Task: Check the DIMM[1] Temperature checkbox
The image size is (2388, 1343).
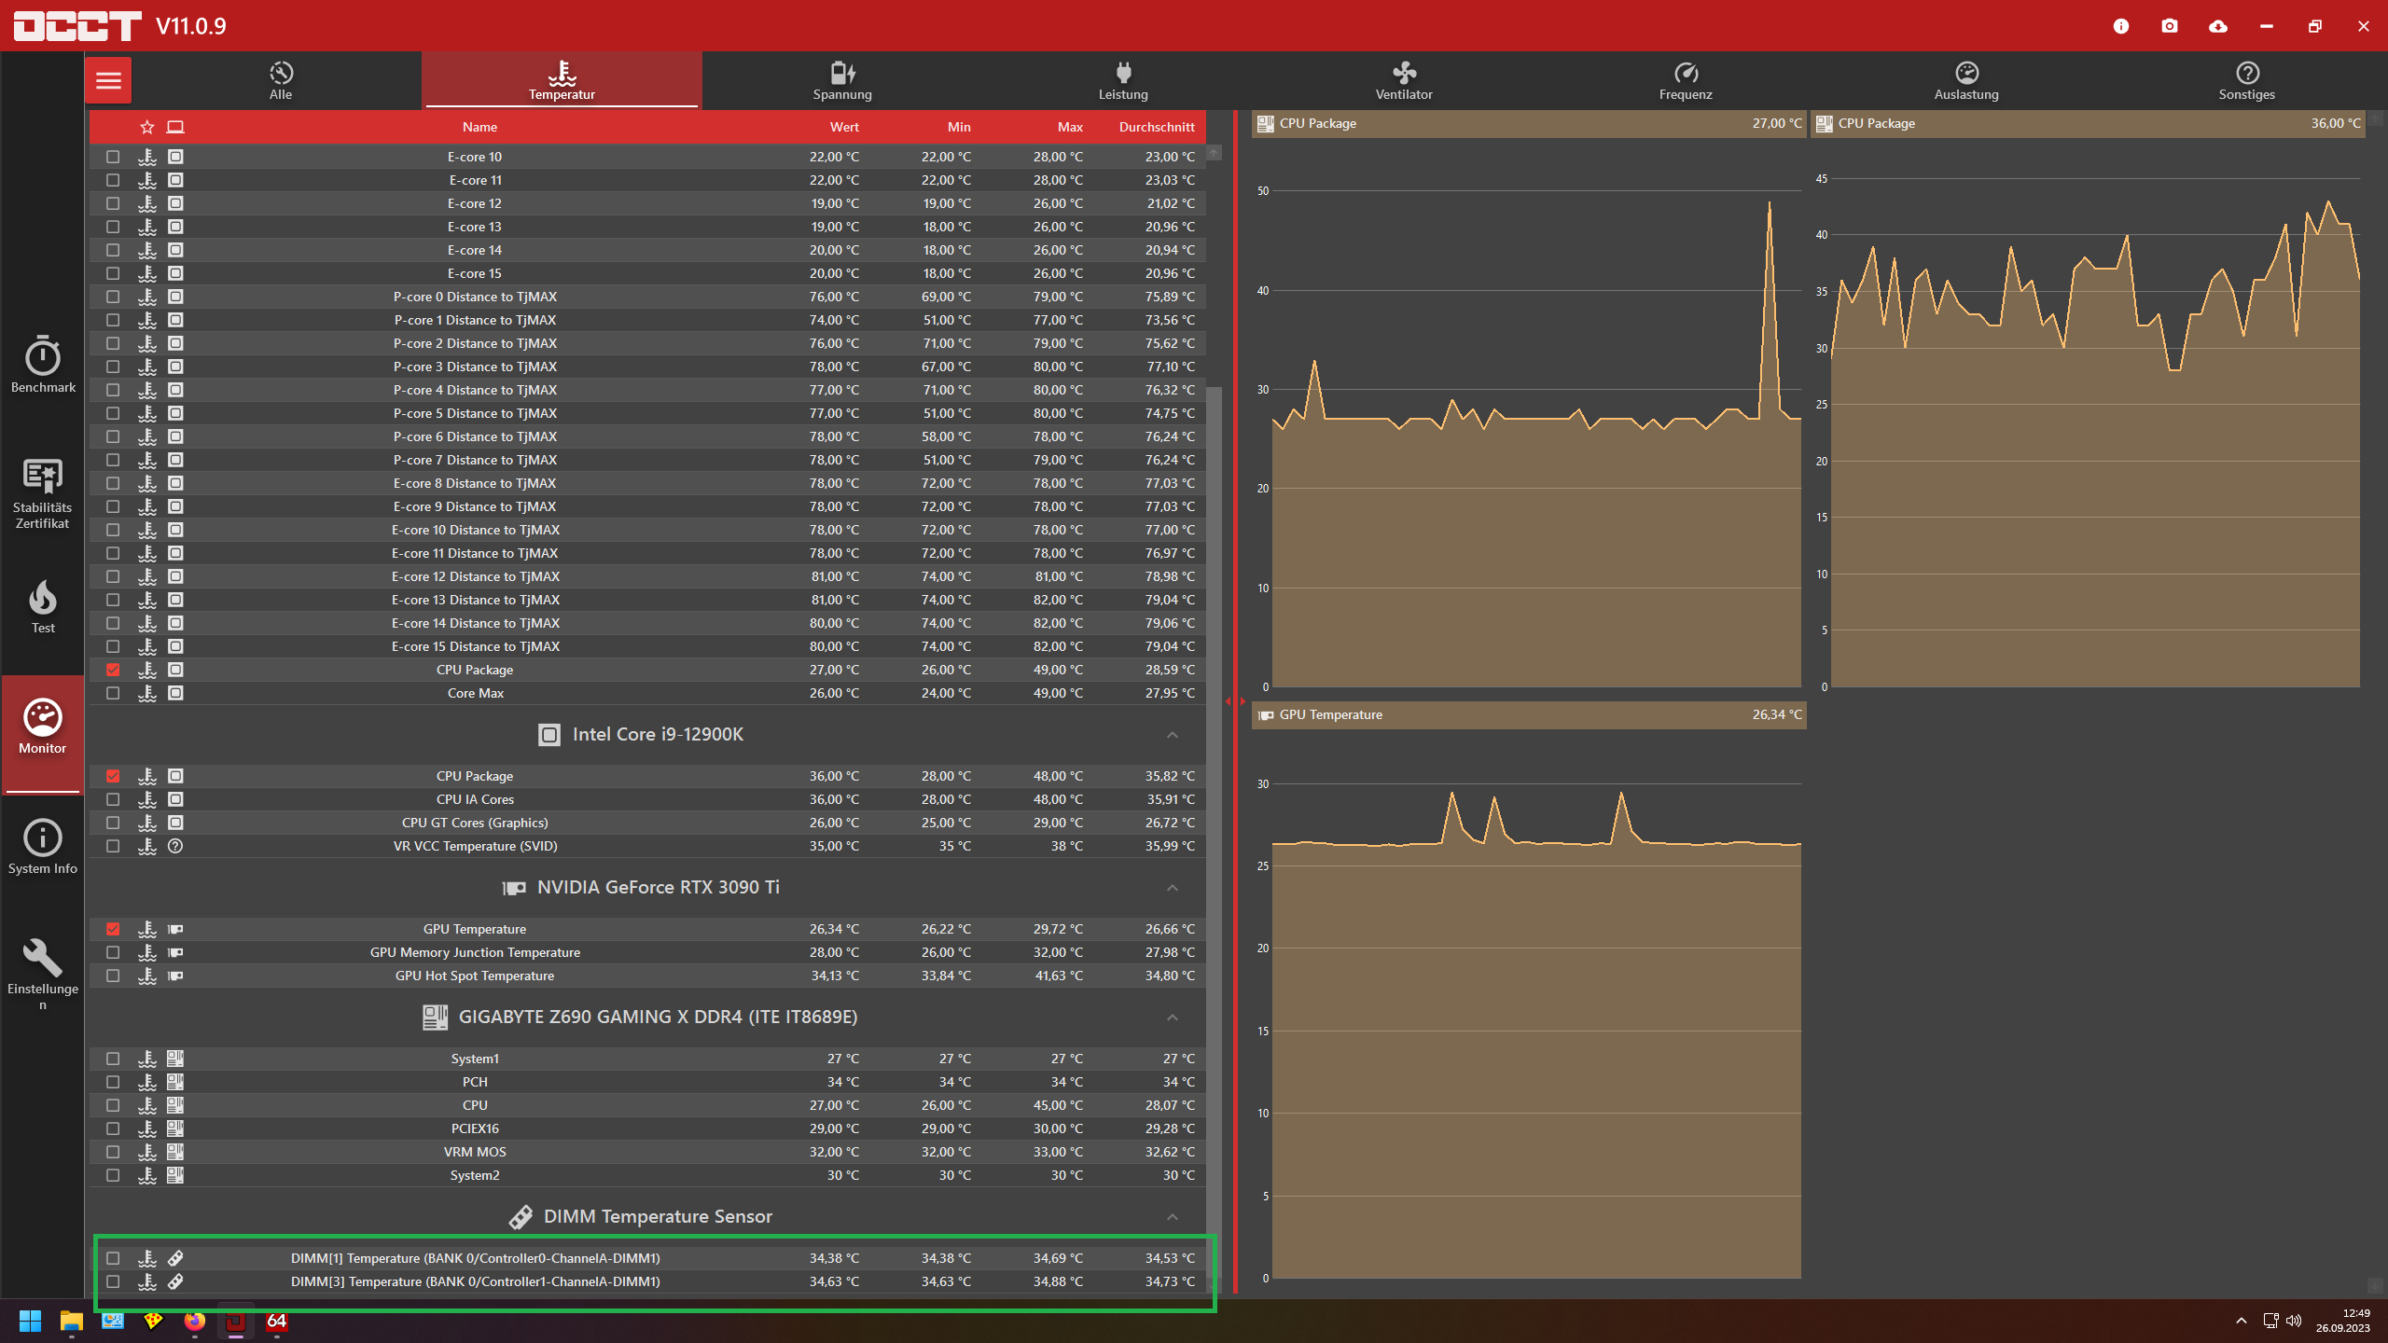Action: pyautogui.click(x=113, y=1258)
